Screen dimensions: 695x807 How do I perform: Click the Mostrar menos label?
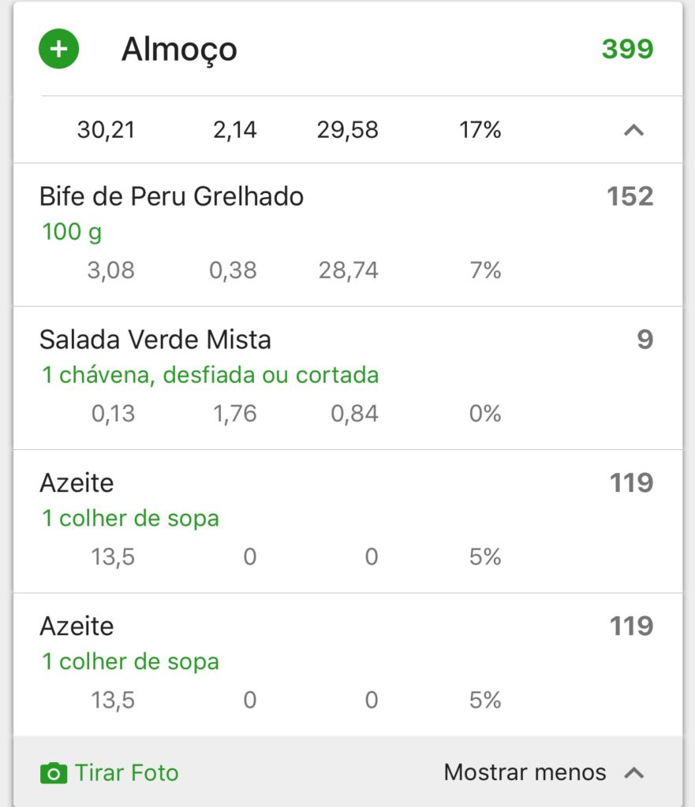point(525,772)
